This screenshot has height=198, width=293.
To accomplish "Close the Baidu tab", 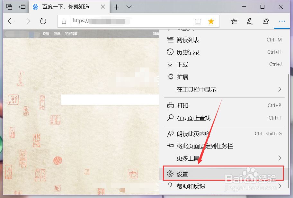I will (x=103, y=7).
